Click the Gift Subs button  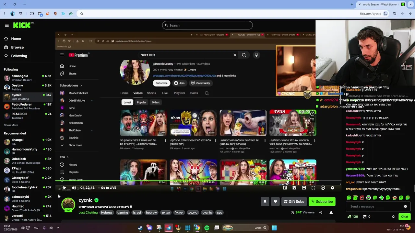pos(294,202)
